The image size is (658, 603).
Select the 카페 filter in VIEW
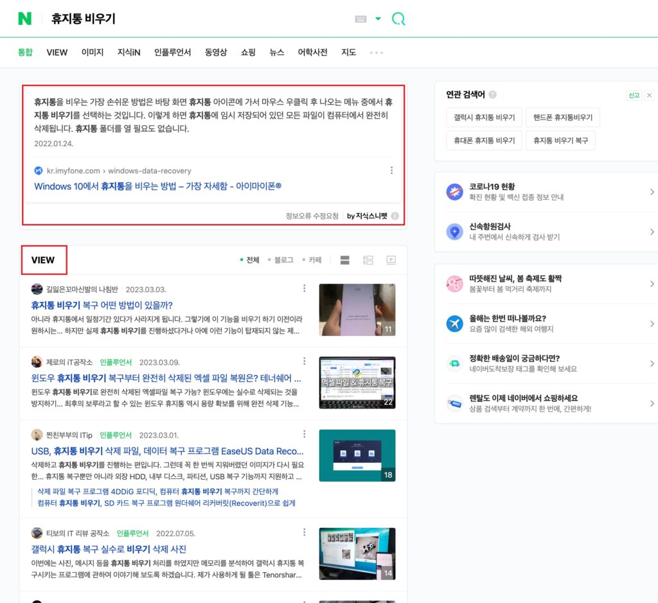(x=312, y=260)
